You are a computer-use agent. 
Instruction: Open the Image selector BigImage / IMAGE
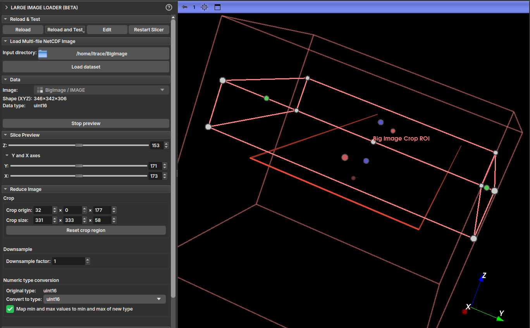click(x=101, y=90)
